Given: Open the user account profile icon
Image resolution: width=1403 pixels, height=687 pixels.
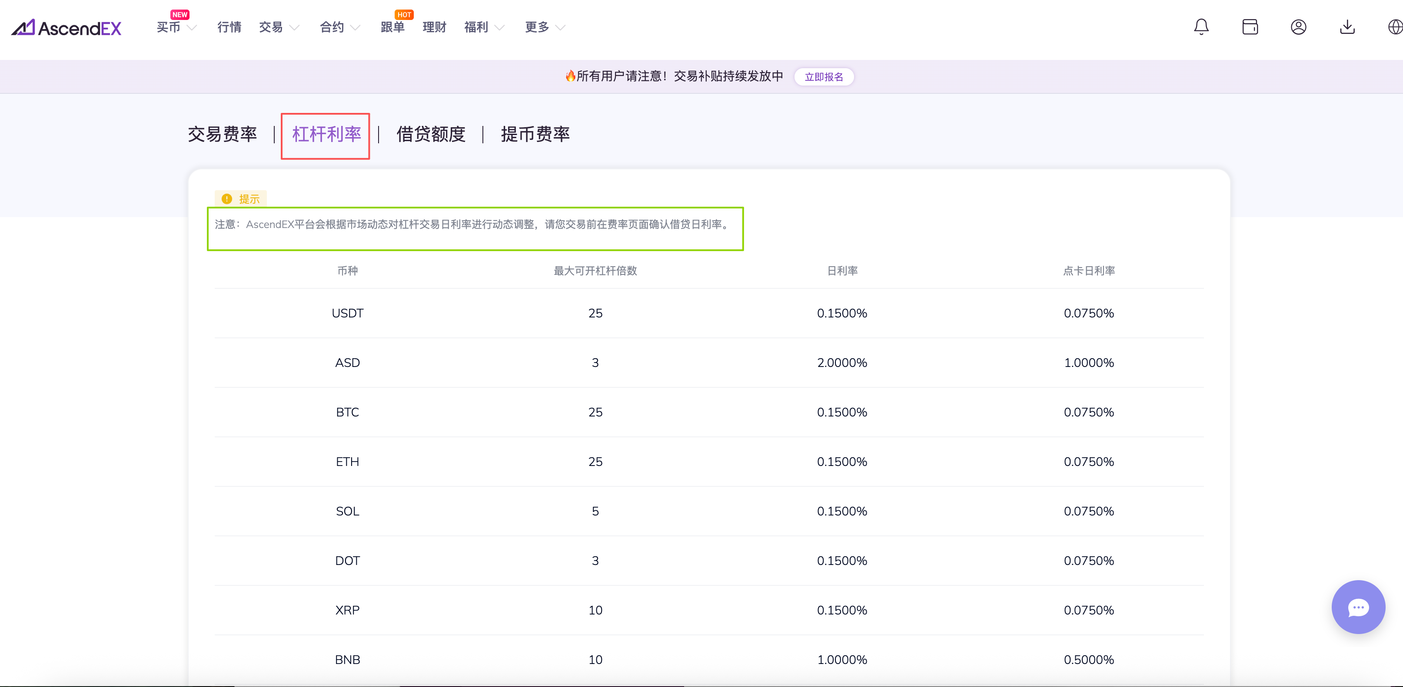Looking at the screenshot, I should click(x=1298, y=26).
